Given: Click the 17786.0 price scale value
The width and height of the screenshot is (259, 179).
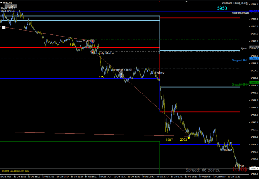Looking at the screenshot, I should point(254,4).
